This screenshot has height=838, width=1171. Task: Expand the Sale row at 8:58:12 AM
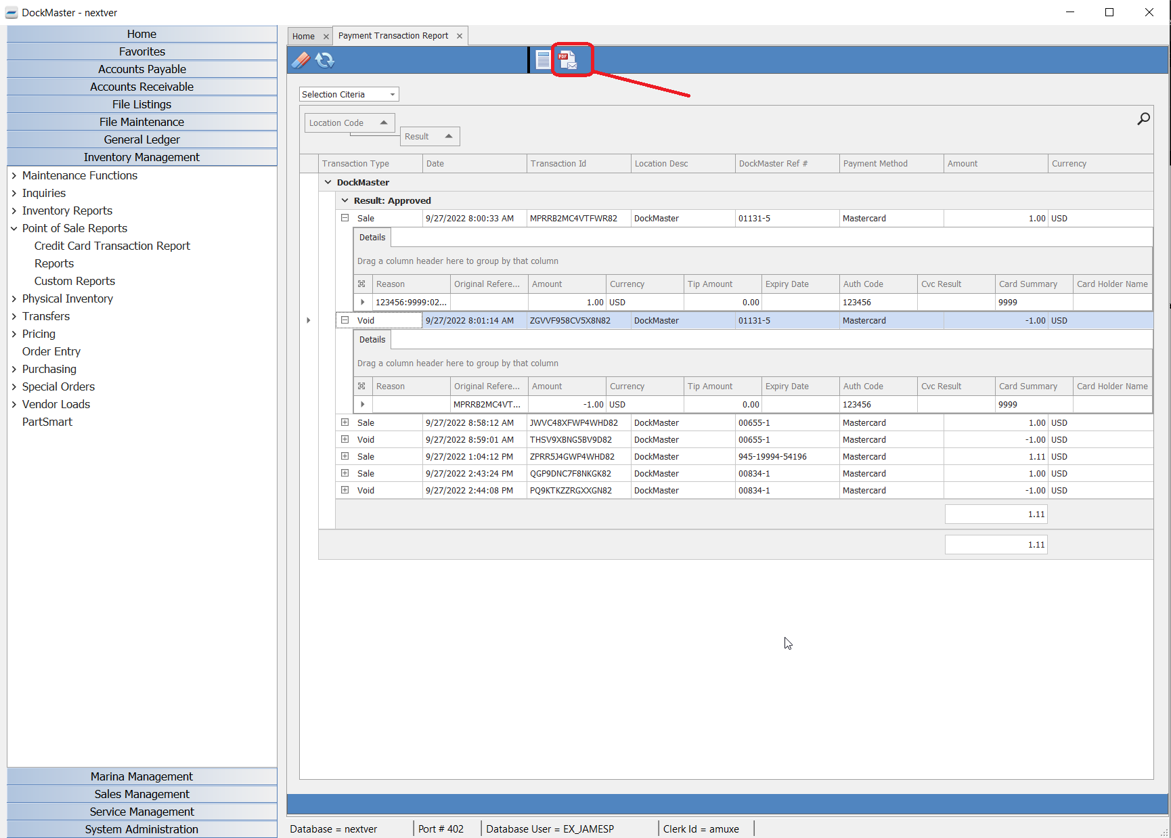[345, 422]
